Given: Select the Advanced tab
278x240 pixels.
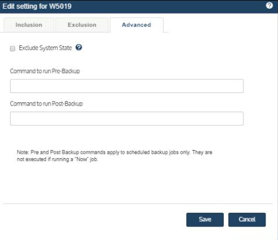Looking at the screenshot, I should pos(136,25).
